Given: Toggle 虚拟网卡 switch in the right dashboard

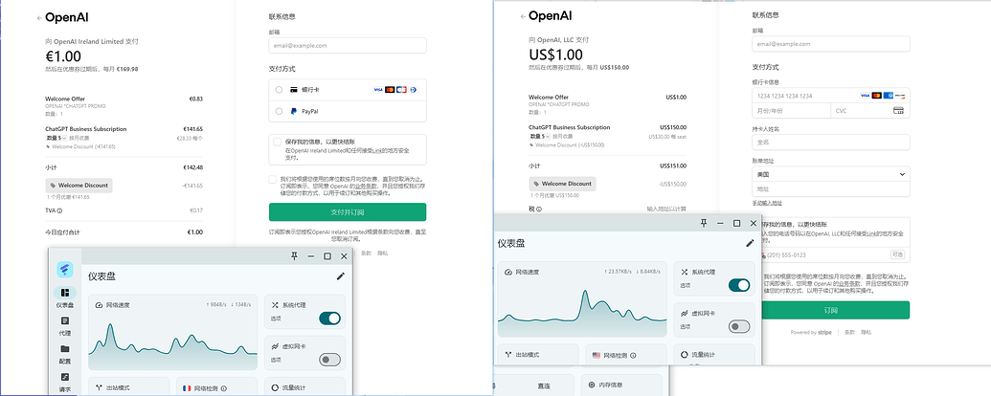Looking at the screenshot, I should coord(739,326).
